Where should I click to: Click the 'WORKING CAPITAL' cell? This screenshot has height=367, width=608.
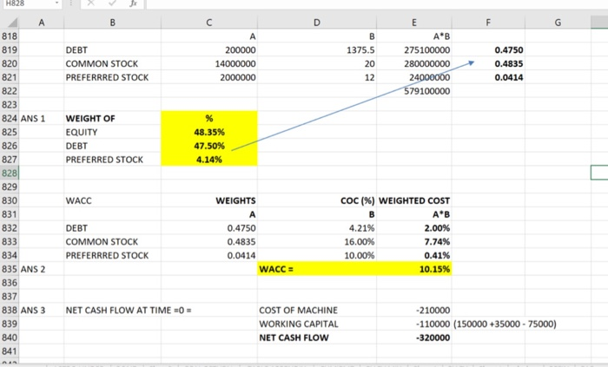317,324
